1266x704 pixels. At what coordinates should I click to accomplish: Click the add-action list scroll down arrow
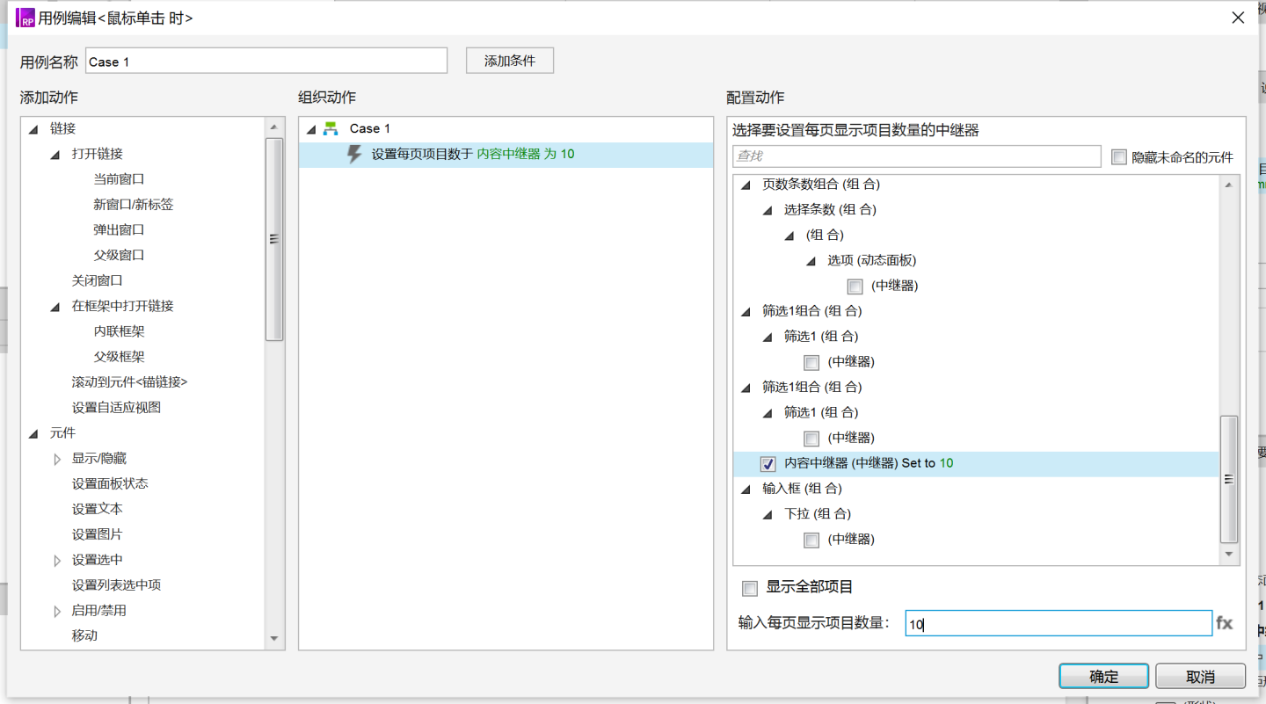(x=274, y=639)
